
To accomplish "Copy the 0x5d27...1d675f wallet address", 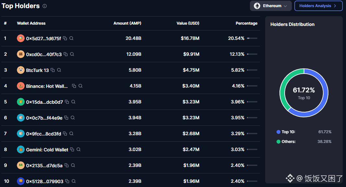I will (65, 38).
